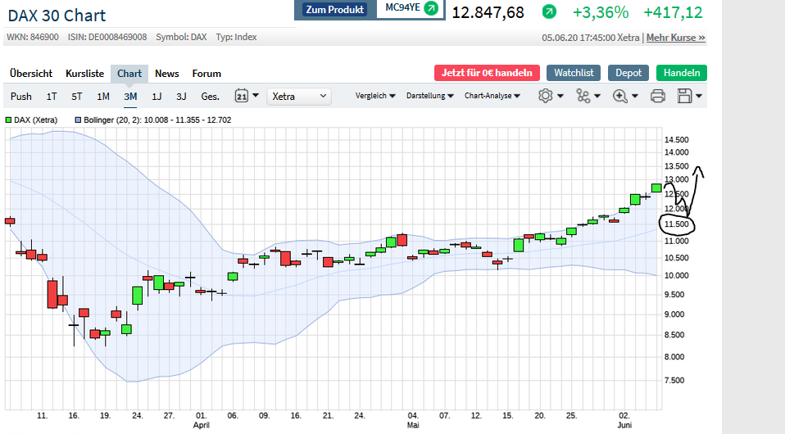The width and height of the screenshot is (785, 434).
Task: Follow the Mehr Kurse link
Action: 675,38
